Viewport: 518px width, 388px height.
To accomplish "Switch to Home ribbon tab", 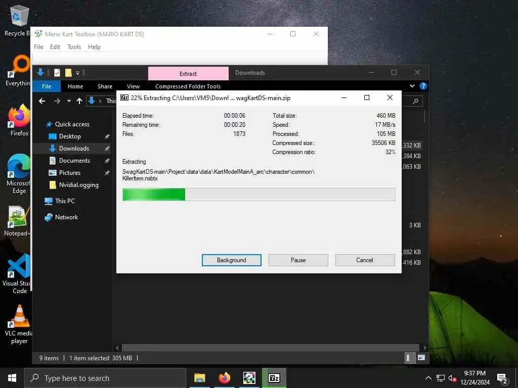I will [x=75, y=86].
